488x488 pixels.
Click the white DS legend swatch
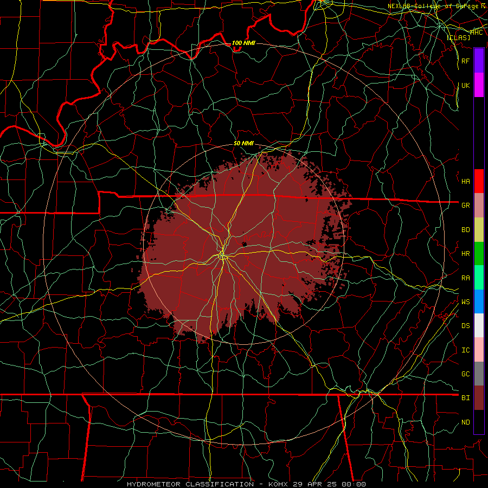click(x=479, y=325)
